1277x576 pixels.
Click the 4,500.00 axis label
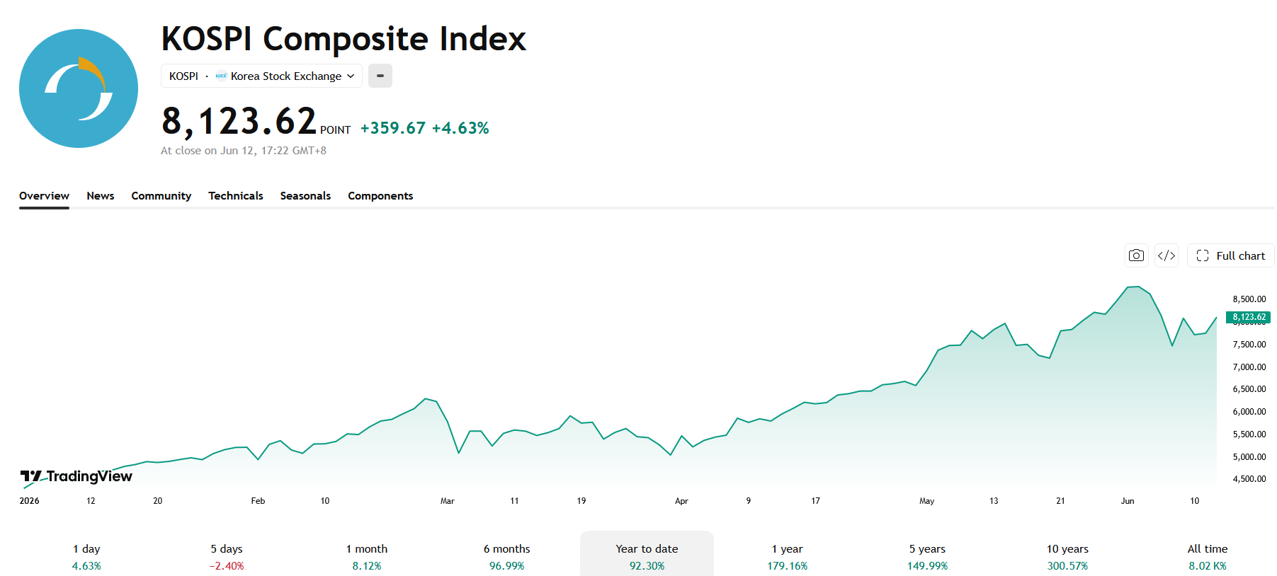coord(1249,479)
